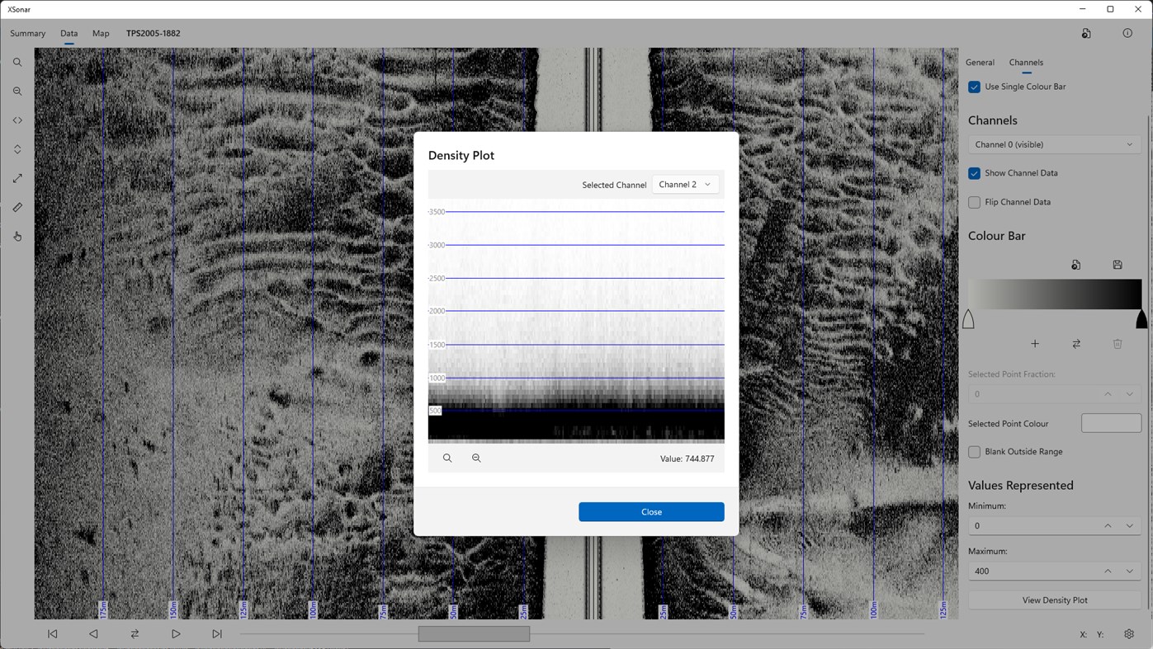The height and width of the screenshot is (649, 1153).
Task: Zoom out on the density plot
Action: point(476,458)
